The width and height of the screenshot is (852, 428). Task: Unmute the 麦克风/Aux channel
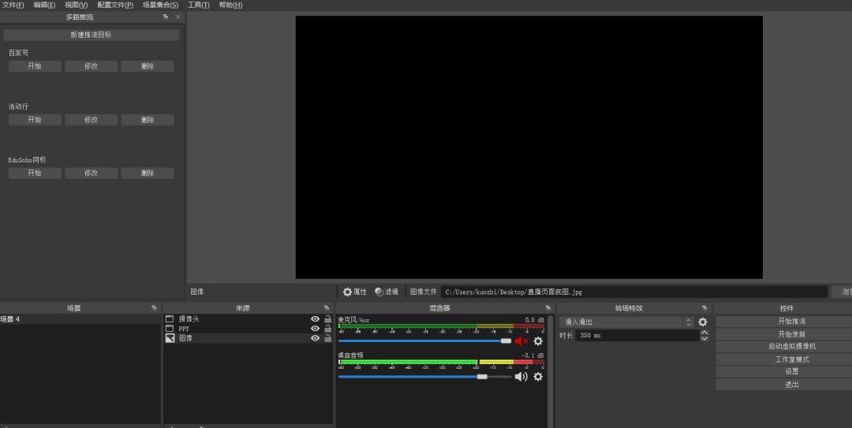point(521,341)
